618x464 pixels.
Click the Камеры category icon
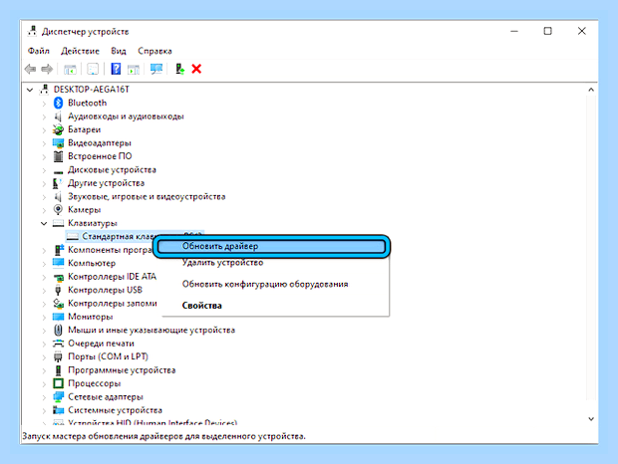pyautogui.click(x=59, y=210)
